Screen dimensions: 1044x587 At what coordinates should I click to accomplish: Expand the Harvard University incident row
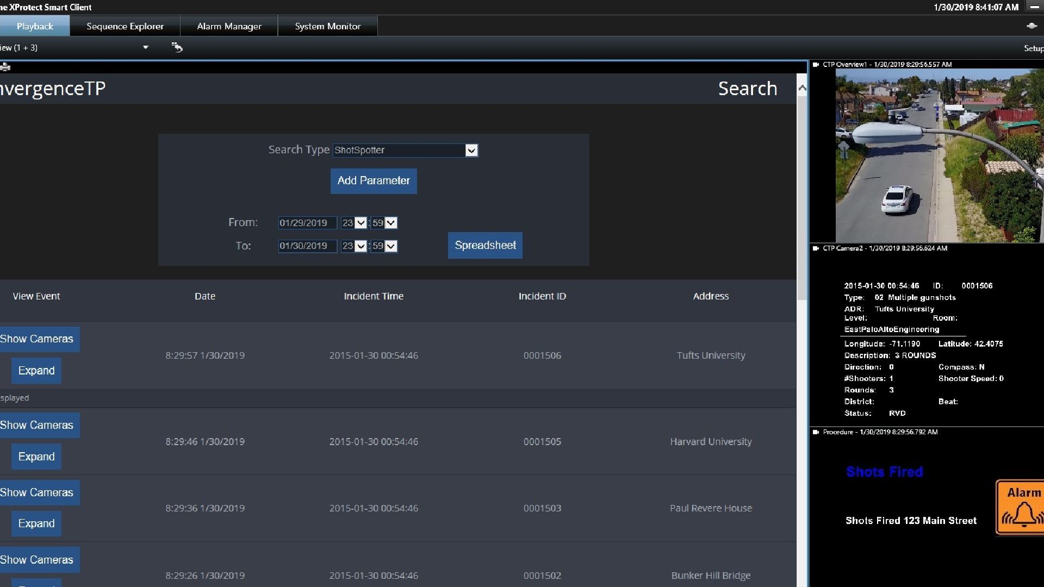coord(36,457)
